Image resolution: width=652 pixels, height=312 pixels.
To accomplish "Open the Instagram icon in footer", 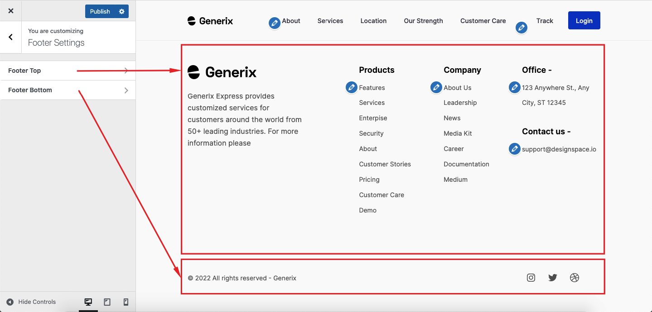I will [x=531, y=278].
